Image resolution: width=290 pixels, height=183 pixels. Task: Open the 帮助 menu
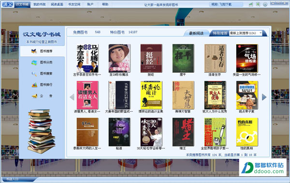(x=105, y=4)
